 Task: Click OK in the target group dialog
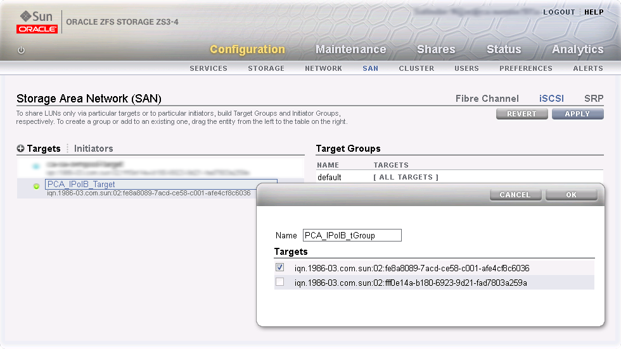click(x=571, y=195)
